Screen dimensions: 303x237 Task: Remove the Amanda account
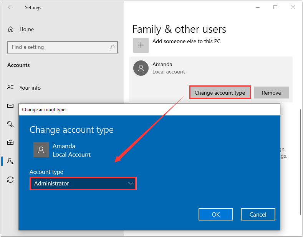point(272,93)
